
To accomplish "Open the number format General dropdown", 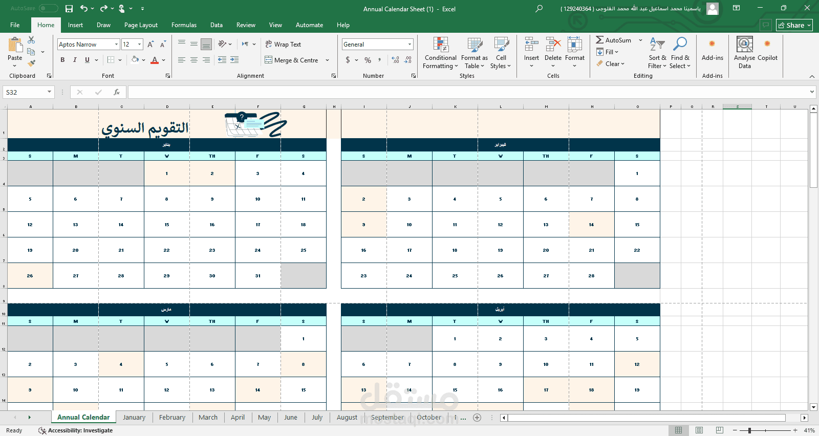I will (409, 45).
